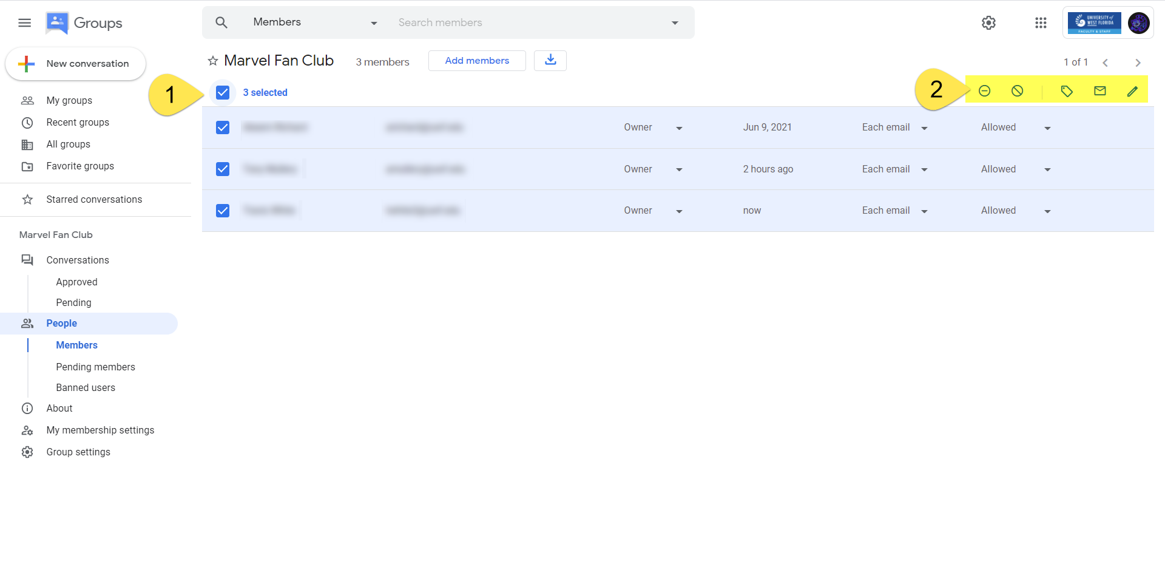Click the 2 hours ago join date
Image resolution: width=1165 pixels, height=578 pixels.
768,169
